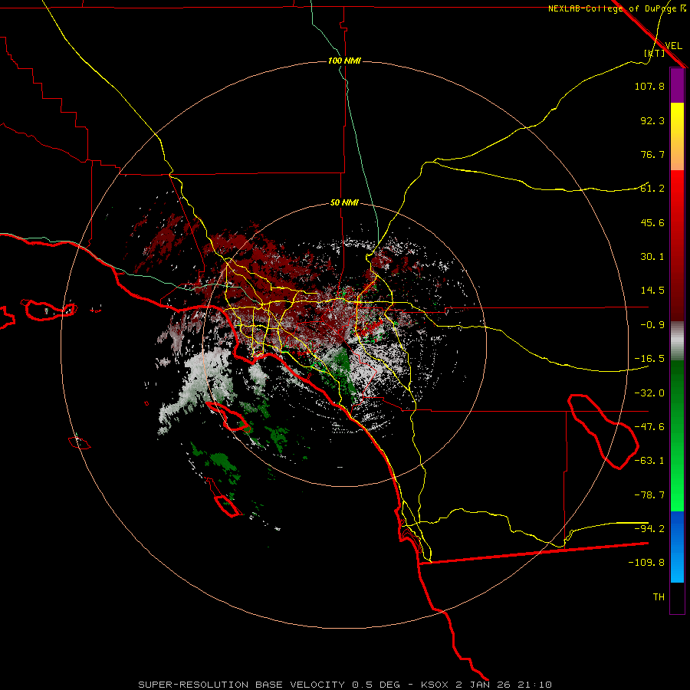Select the 45.6 scale value
The width and height of the screenshot is (690, 690).
coord(652,222)
